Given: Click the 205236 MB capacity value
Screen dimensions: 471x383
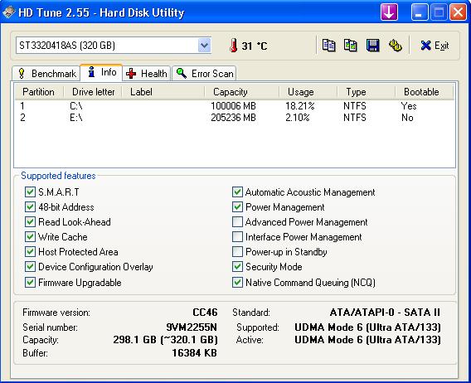Looking at the screenshot, I should tap(233, 118).
